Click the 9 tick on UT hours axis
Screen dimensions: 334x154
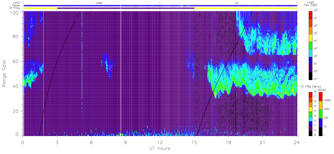pyautogui.click(x=126, y=142)
